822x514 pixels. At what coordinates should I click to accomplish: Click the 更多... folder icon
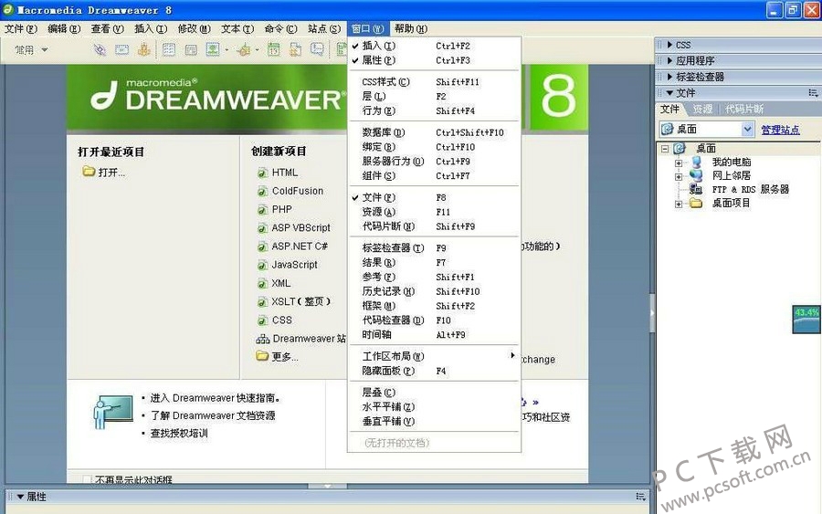(x=262, y=356)
